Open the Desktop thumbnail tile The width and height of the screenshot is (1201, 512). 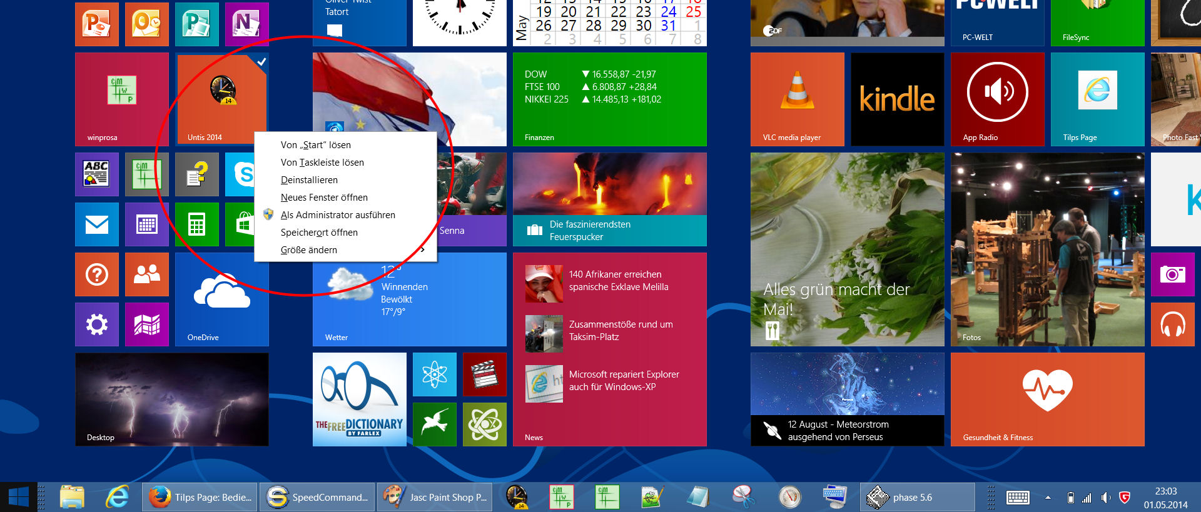171,399
